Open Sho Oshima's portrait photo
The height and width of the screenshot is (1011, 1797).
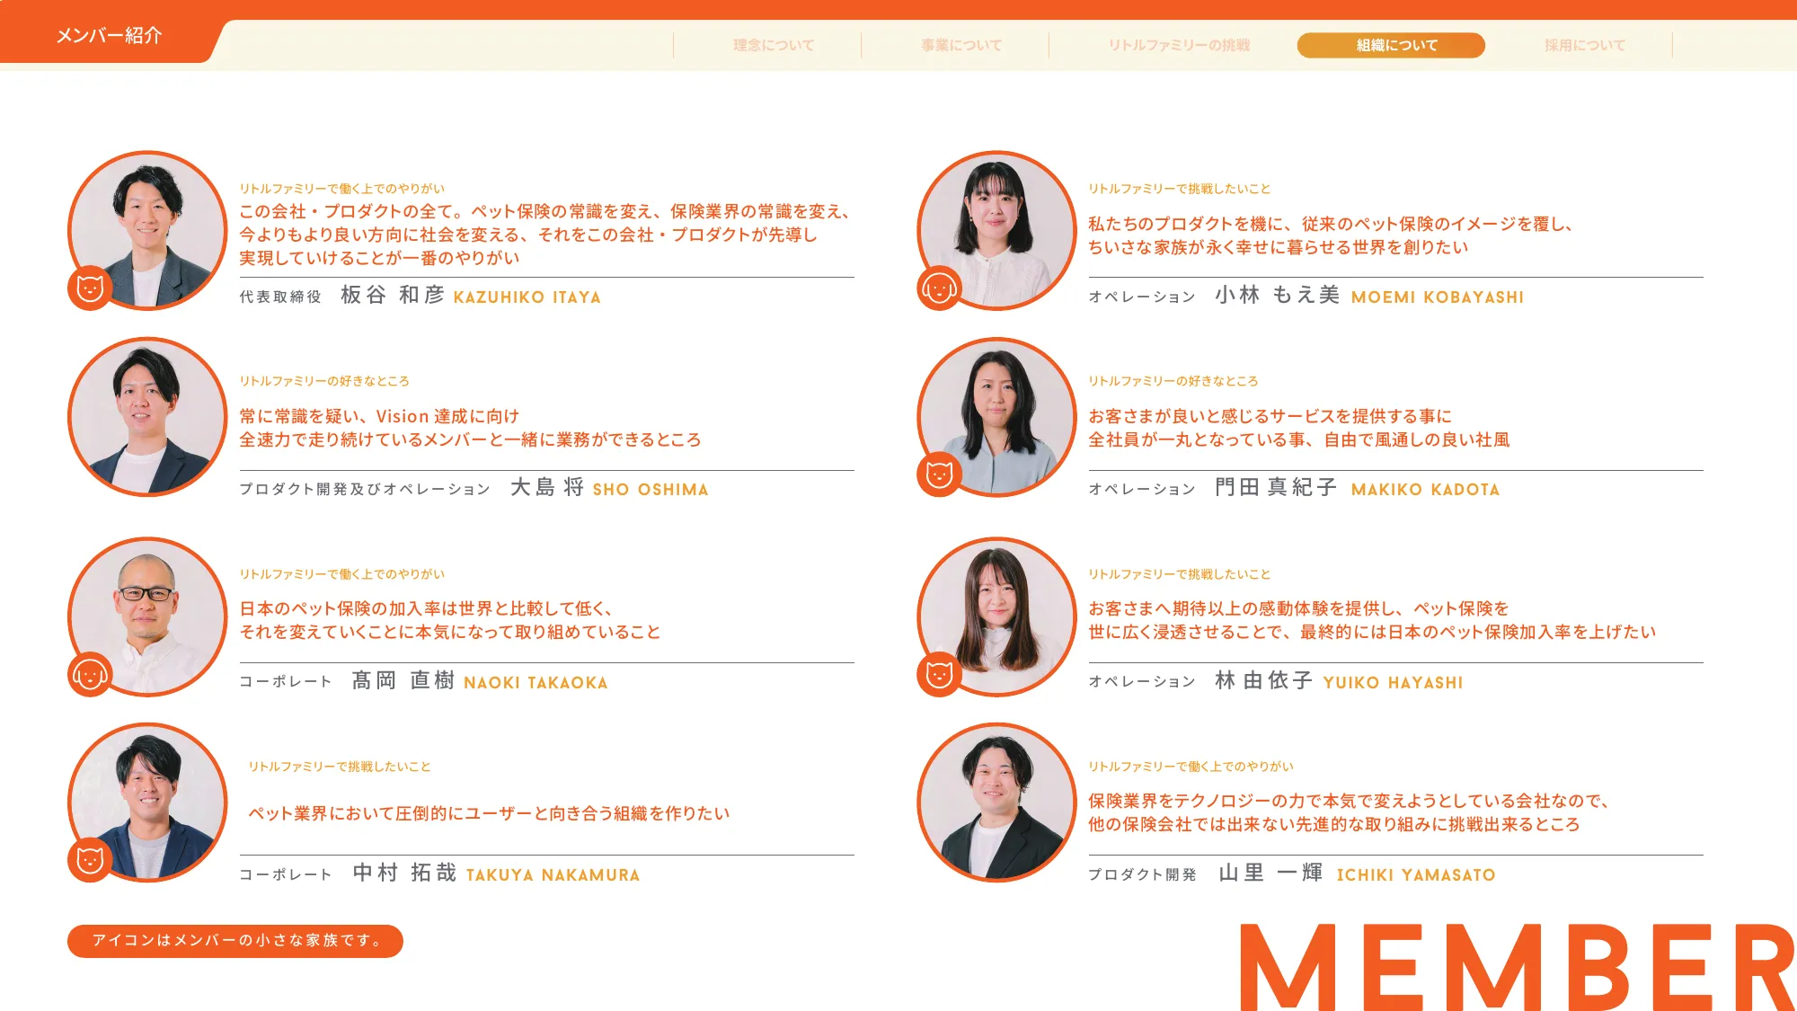pyautogui.click(x=148, y=417)
